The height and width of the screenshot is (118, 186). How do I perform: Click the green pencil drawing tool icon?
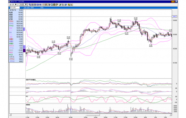[60, 5]
